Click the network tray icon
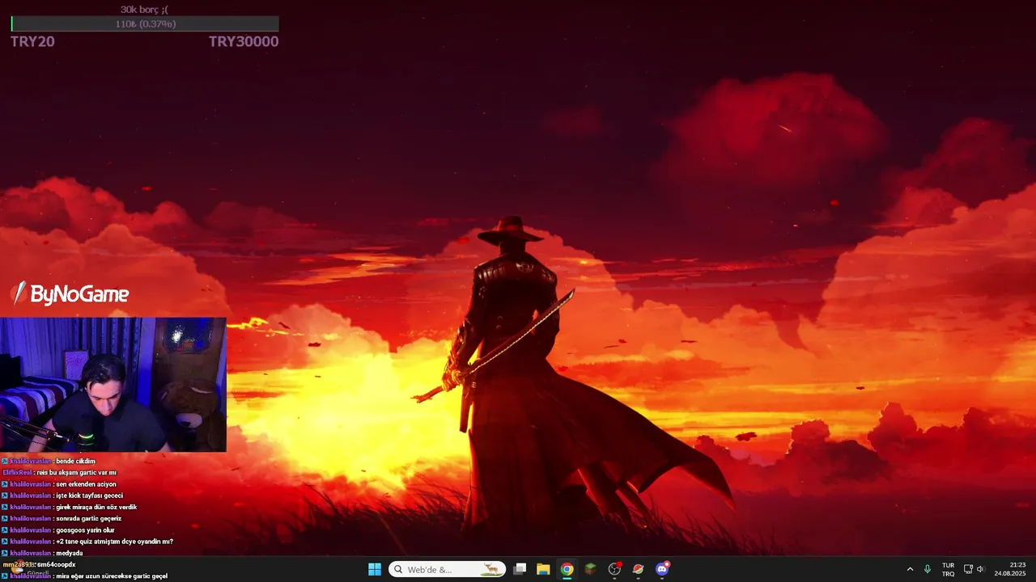 (x=968, y=569)
